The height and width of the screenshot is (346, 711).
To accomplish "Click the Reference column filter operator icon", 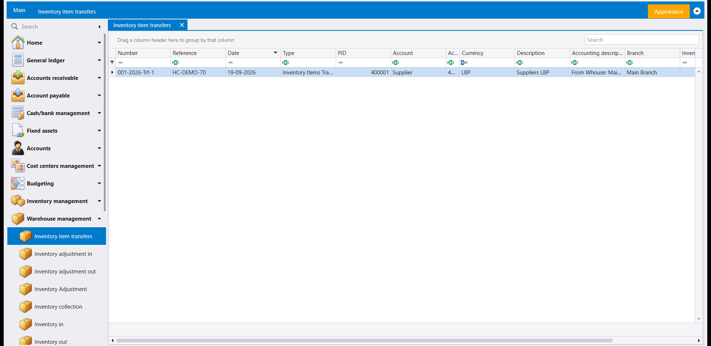I will (x=176, y=63).
